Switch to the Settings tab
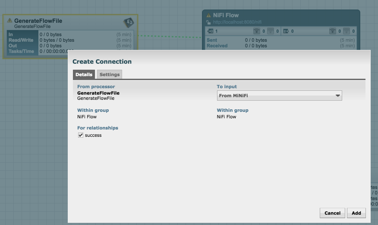This screenshot has height=225, width=378. (x=110, y=74)
